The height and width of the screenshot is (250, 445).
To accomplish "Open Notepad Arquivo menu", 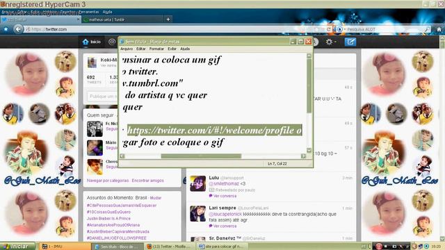I will tap(127, 49).
